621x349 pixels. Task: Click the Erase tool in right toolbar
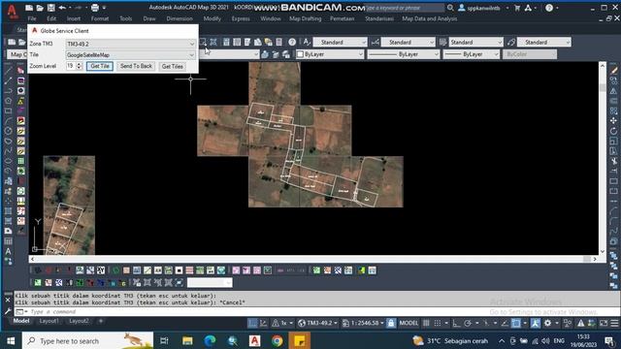pos(613,71)
